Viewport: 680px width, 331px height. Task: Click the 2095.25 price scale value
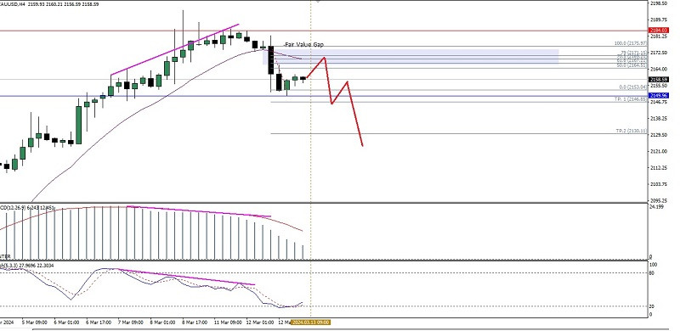(x=658, y=201)
